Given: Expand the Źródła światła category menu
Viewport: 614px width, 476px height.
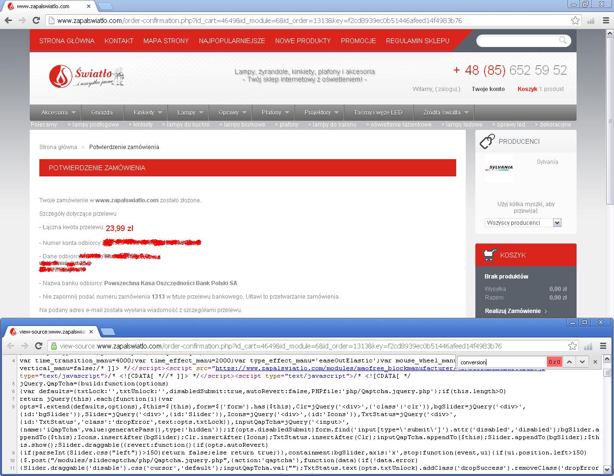Looking at the screenshot, I should pyautogui.click(x=466, y=113).
